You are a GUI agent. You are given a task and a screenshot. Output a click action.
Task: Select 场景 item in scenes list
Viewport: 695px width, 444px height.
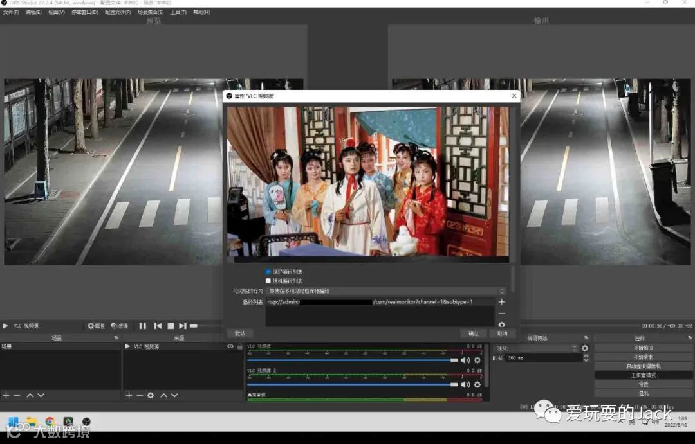tap(60, 346)
